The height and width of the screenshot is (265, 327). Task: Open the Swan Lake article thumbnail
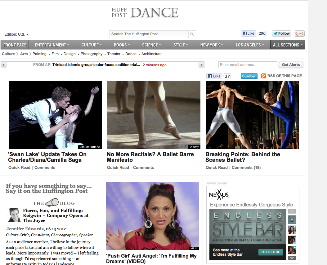click(x=55, y=115)
